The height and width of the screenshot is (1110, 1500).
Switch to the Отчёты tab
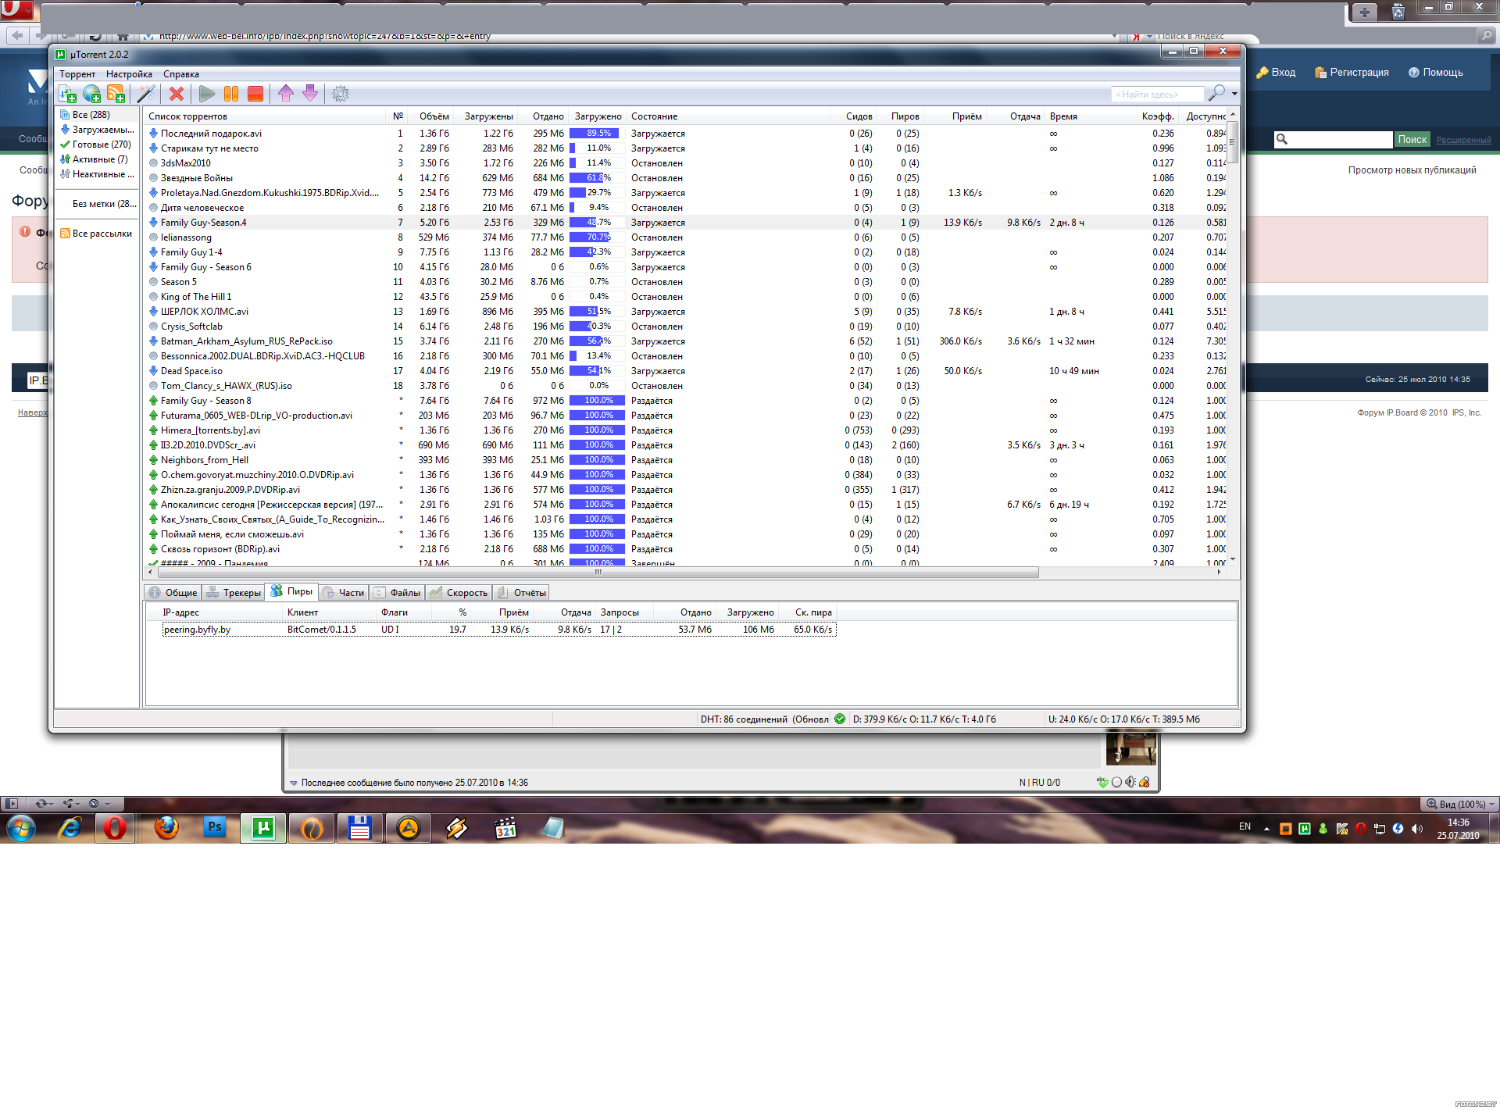[x=522, y=593]
